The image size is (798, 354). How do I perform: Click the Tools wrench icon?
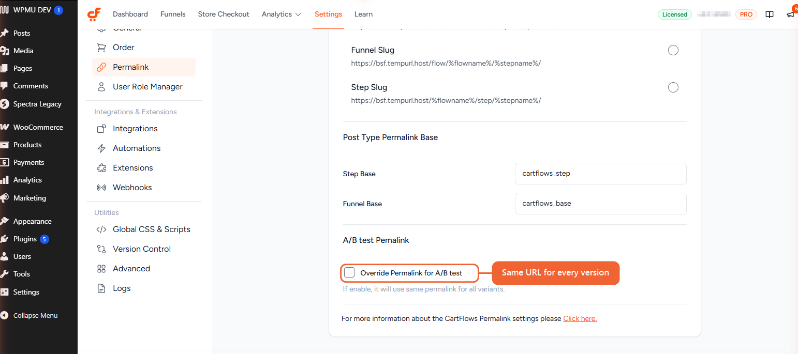[x=5, y=274]
